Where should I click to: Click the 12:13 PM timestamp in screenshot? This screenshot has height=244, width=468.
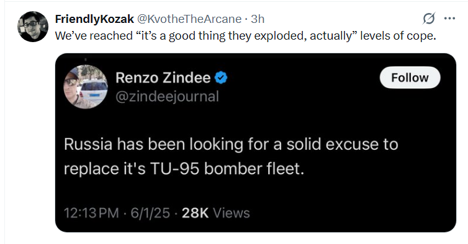point(91,213)
